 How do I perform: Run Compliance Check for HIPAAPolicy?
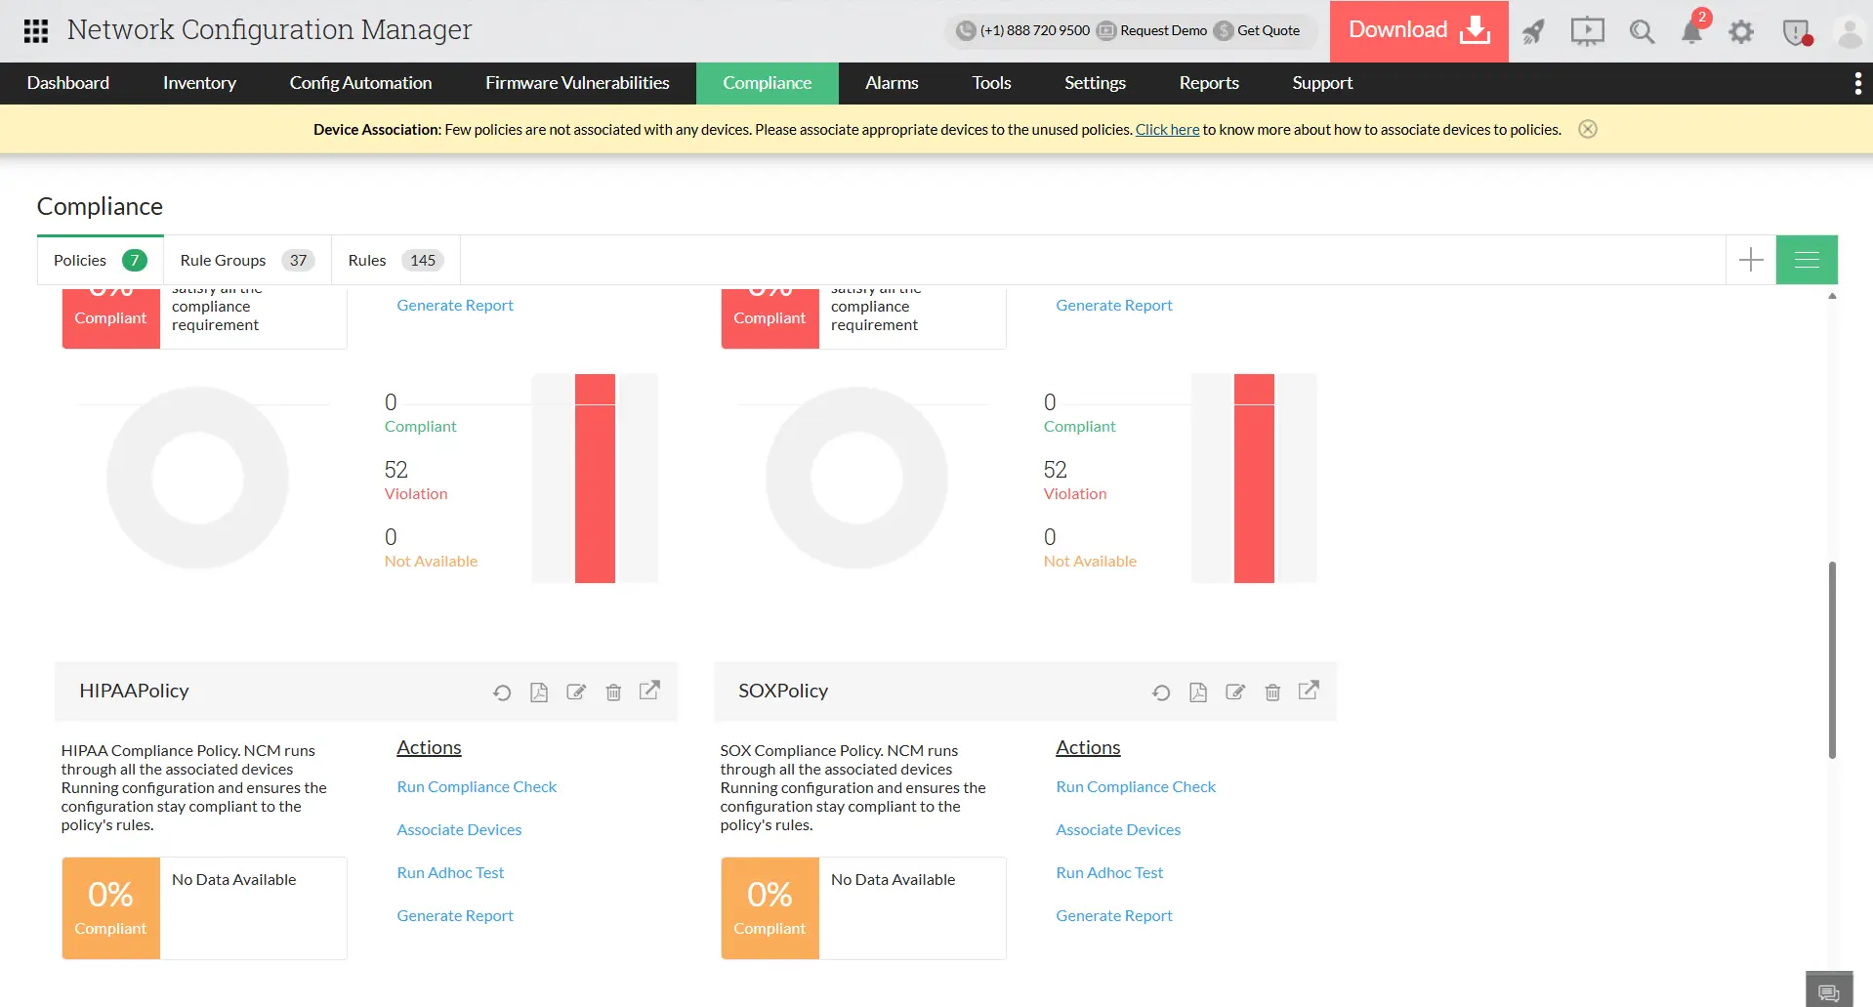477,786
